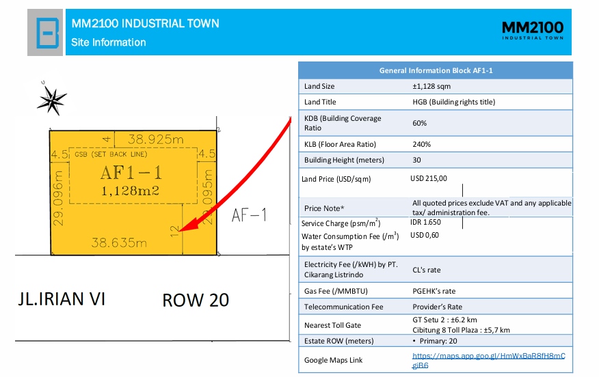
Task: Click the 'ROW 20' road label
Action: [196, 301]
